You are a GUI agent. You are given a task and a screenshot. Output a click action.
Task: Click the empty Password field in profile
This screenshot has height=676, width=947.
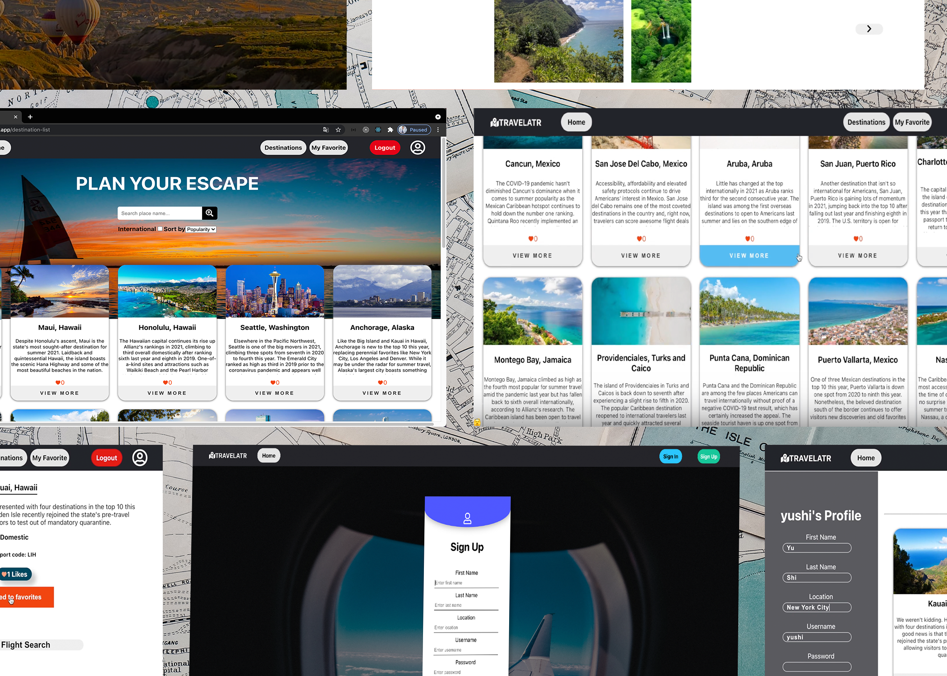click(x=817, y=667)
